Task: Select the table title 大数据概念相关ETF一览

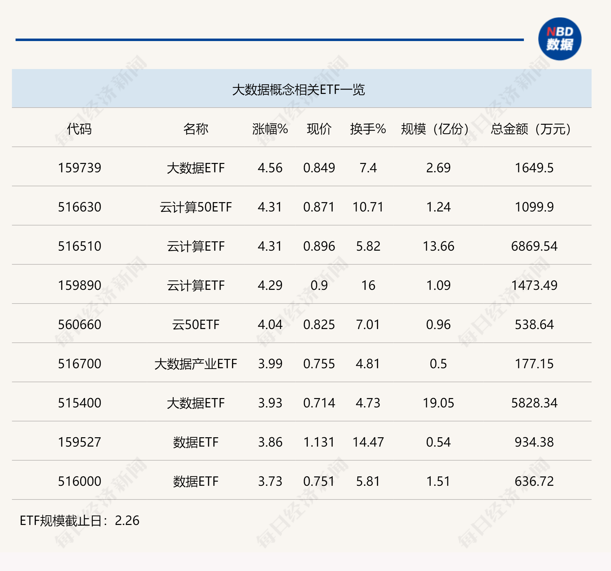Action: coord(298,90)
